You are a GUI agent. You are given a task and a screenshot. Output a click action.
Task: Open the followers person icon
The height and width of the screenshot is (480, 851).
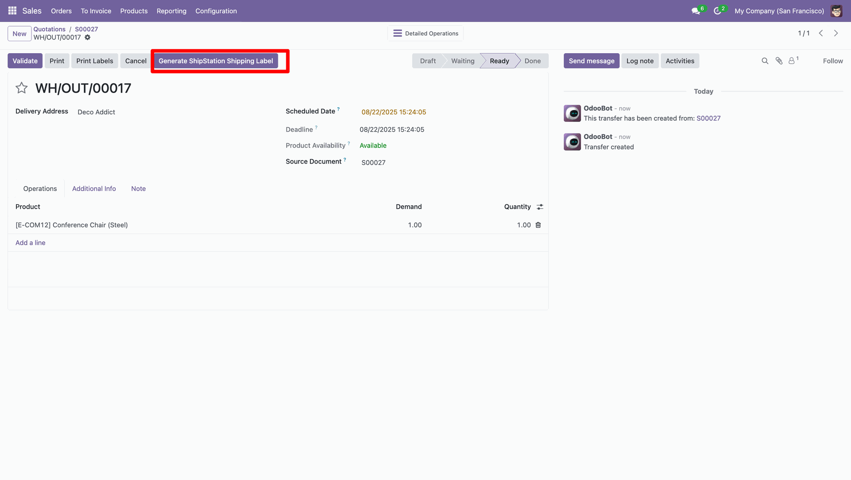click(792, 61)
